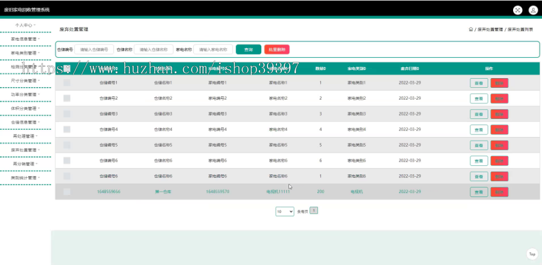Screen dimensions: 542x265
Task: Open the 废弃处置管理 sidebar menu
Action: point(25,150)
